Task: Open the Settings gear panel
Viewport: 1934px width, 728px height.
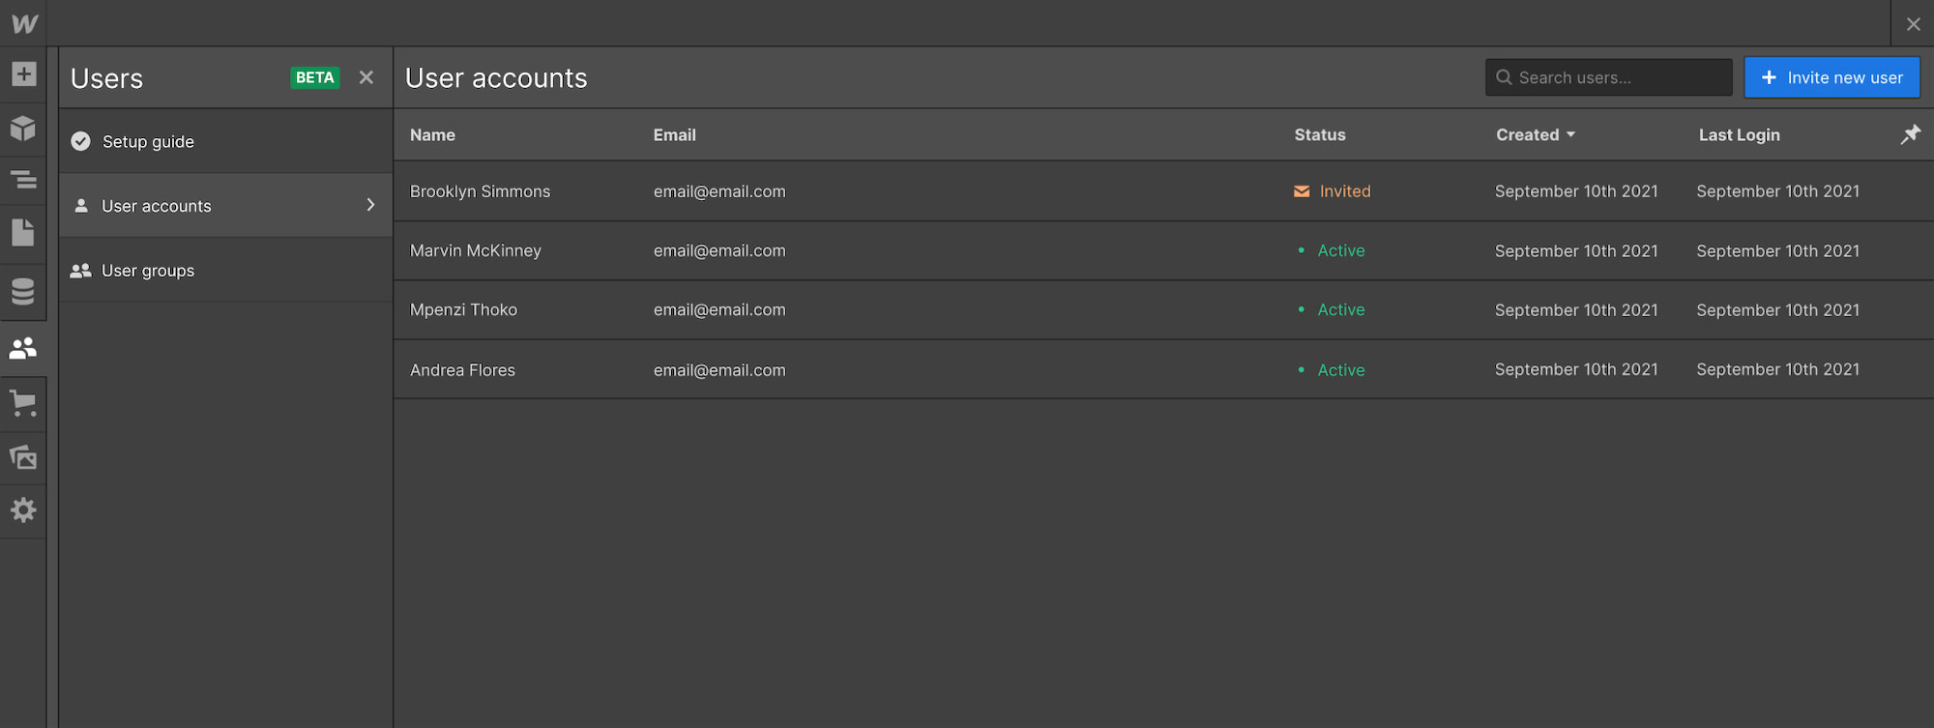Action: click(x=23, y=510)
